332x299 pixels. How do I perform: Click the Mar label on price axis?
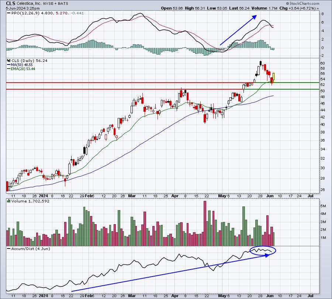point(132,196)
